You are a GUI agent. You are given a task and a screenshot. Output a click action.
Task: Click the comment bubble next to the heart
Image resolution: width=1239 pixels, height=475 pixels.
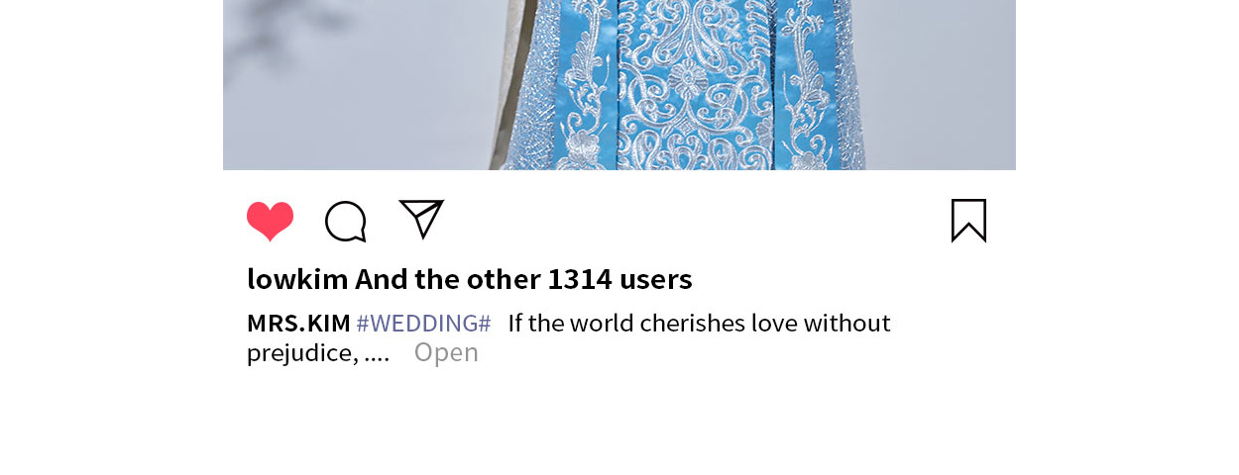pos(346,222)
